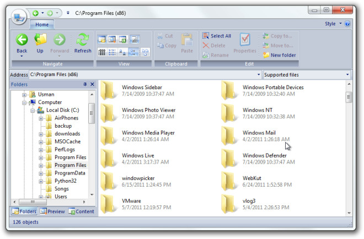This screenshot has width=364, height=239.
Task: Click the Delete red X button
Action: (x=214, y=46)
